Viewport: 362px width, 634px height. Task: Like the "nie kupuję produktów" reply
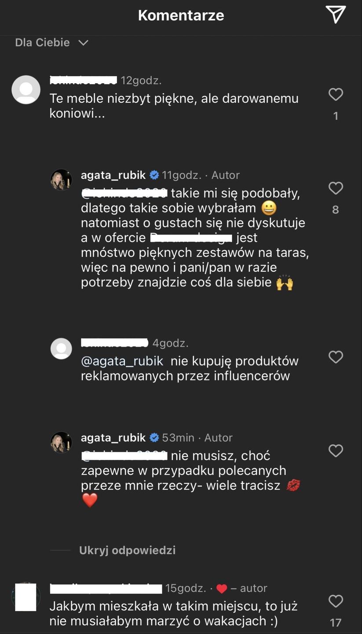pos(336,357)
